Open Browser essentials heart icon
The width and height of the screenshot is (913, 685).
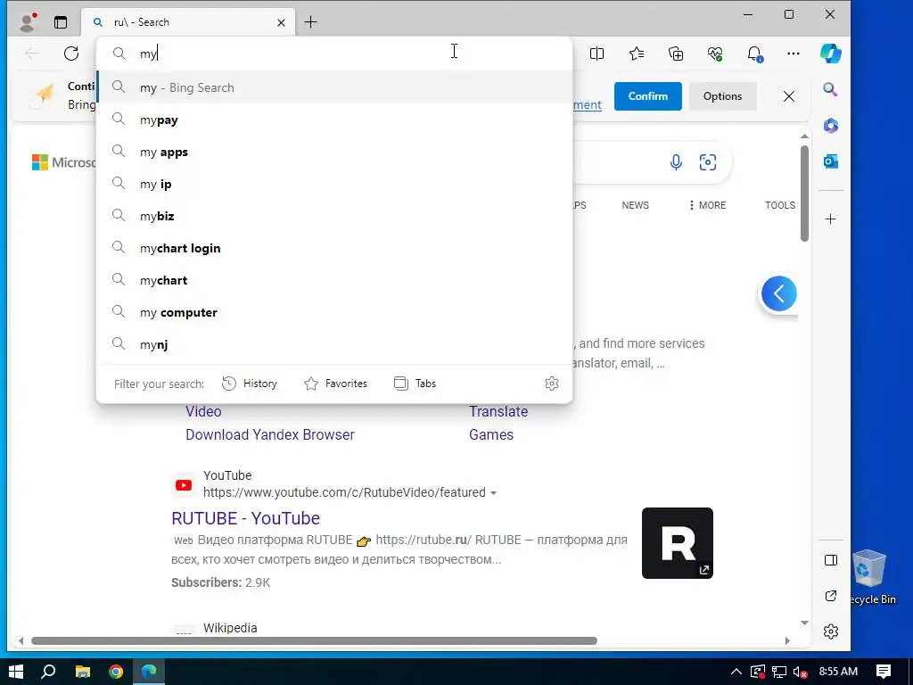click(715, 54)
